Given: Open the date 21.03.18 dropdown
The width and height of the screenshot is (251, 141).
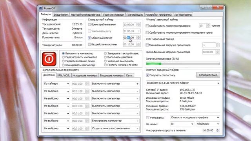Looking at the screenshot, I should coord(132,31).
